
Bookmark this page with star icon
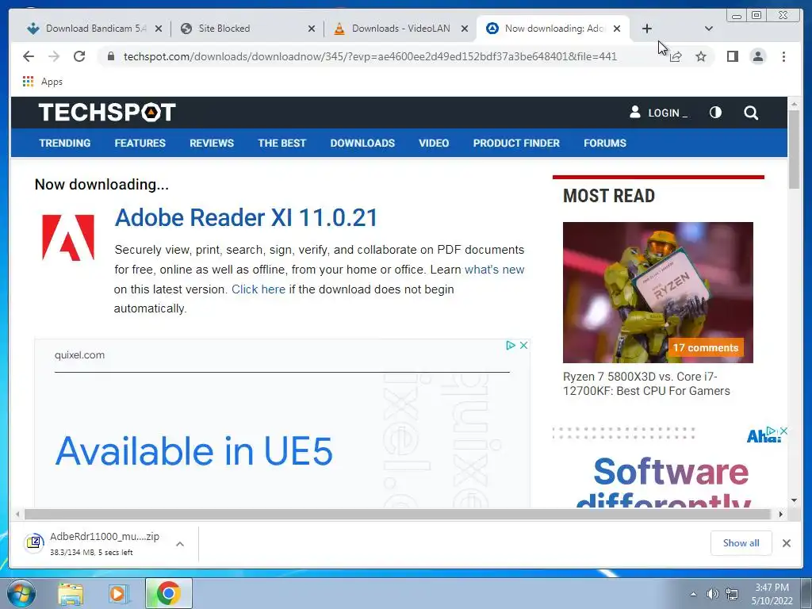tap(701, 56)
